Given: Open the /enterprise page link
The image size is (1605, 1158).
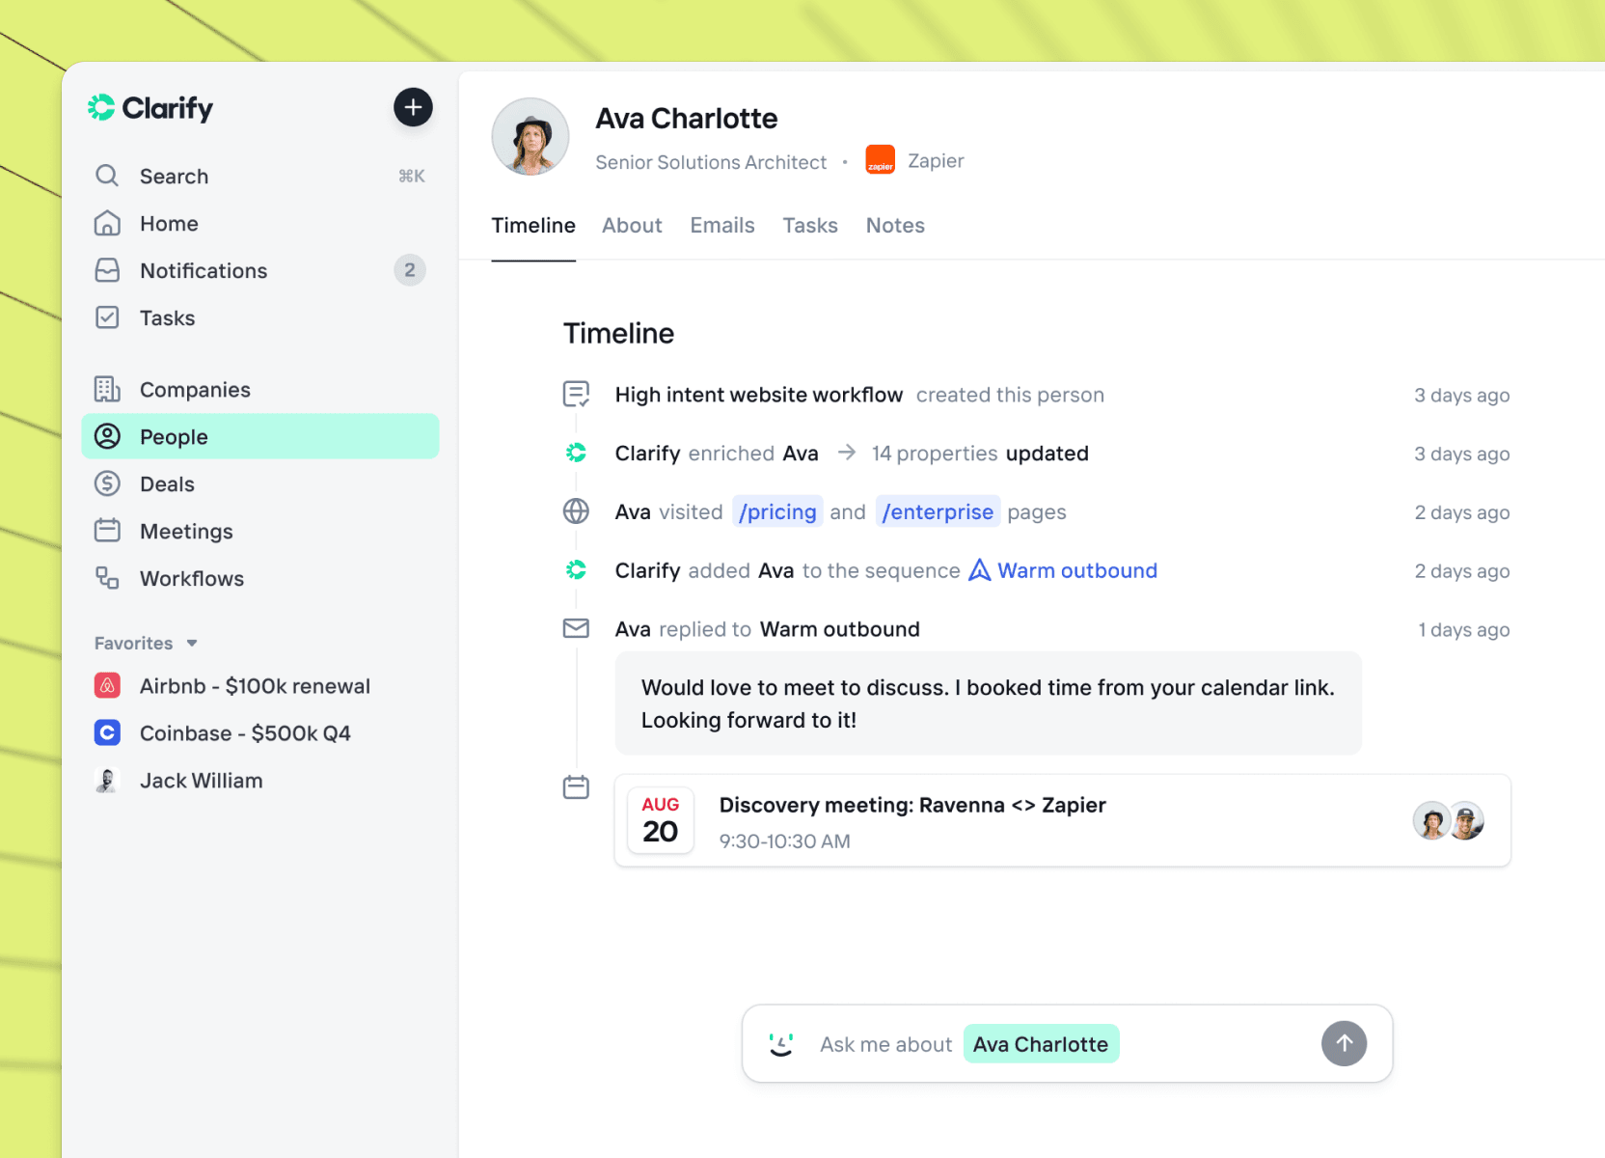Looking at the screenshot, I should [x=937, y=512].
